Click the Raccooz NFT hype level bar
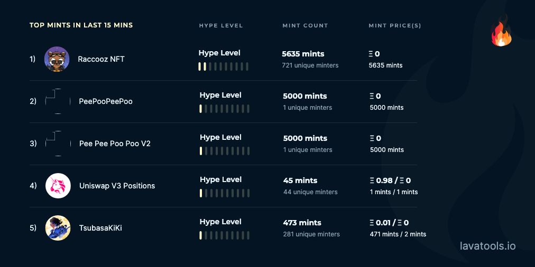 coord(223,66)
